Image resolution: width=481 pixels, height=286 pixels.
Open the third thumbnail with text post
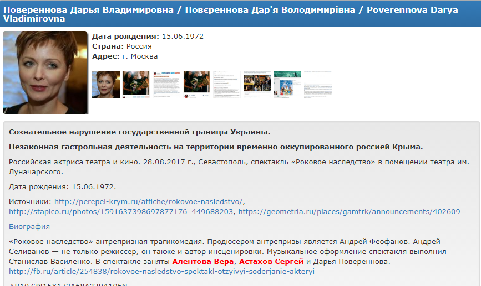click(166, 85)
